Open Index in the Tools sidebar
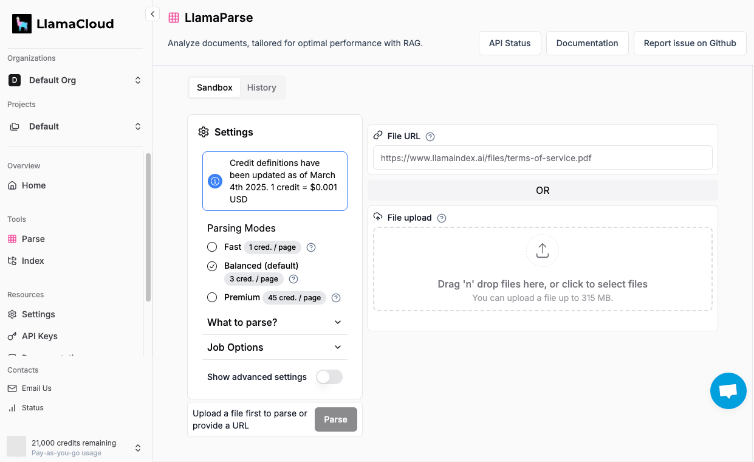754x462 pixels. click(33, 261)
